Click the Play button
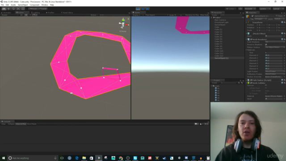This screenshot has height=161, width=286. [138, 9]
